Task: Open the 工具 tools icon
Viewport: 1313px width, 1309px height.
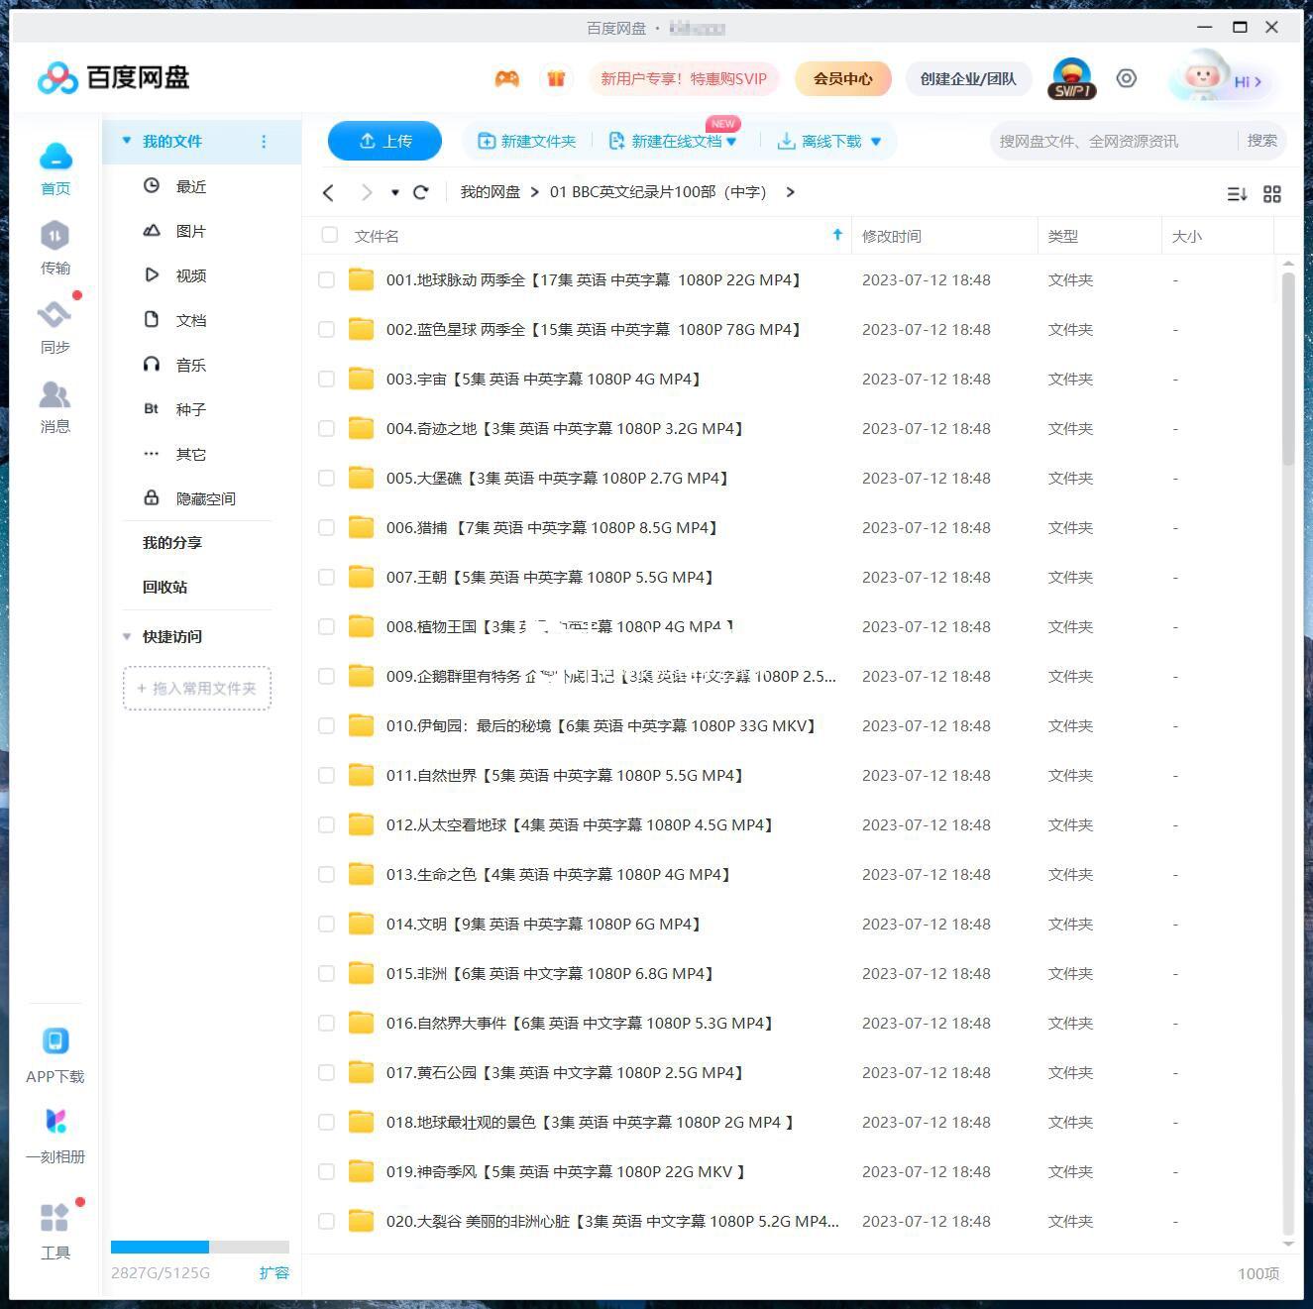Action: point(55,1218)
